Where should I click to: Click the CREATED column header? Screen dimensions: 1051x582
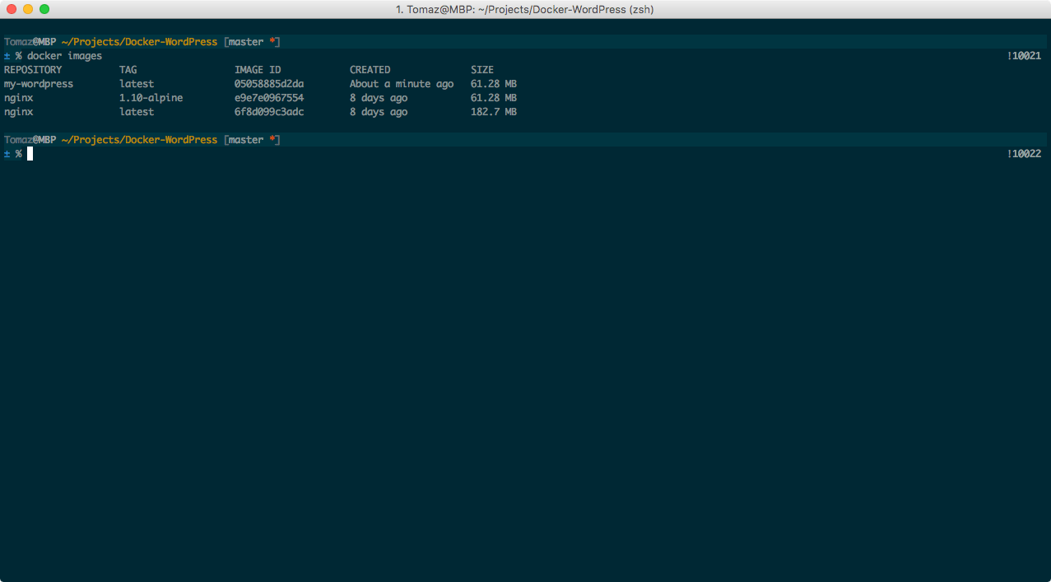coord(370,70)
